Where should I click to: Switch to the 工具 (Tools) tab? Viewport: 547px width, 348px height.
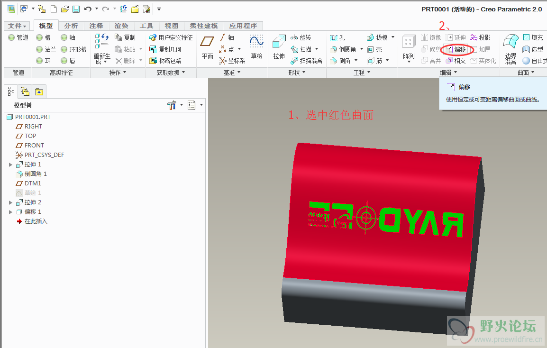(146, 26)
